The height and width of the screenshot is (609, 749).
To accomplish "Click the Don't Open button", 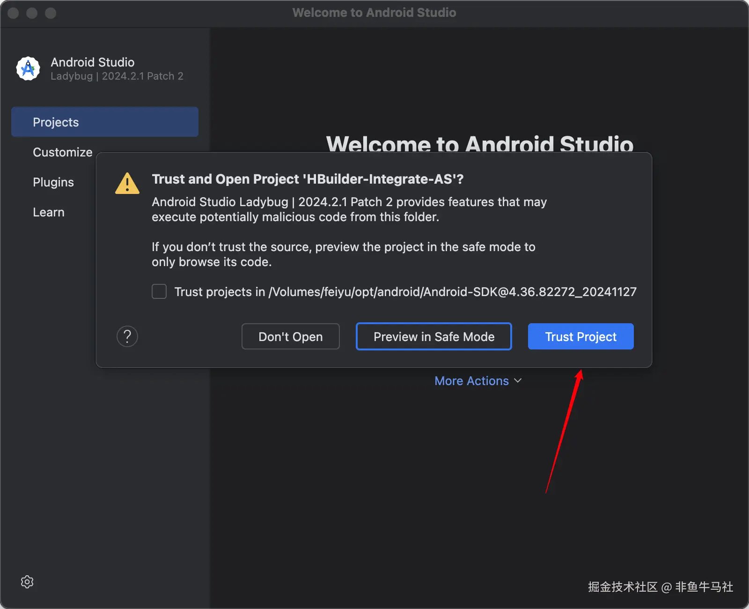I will click(x=291, y=336).
